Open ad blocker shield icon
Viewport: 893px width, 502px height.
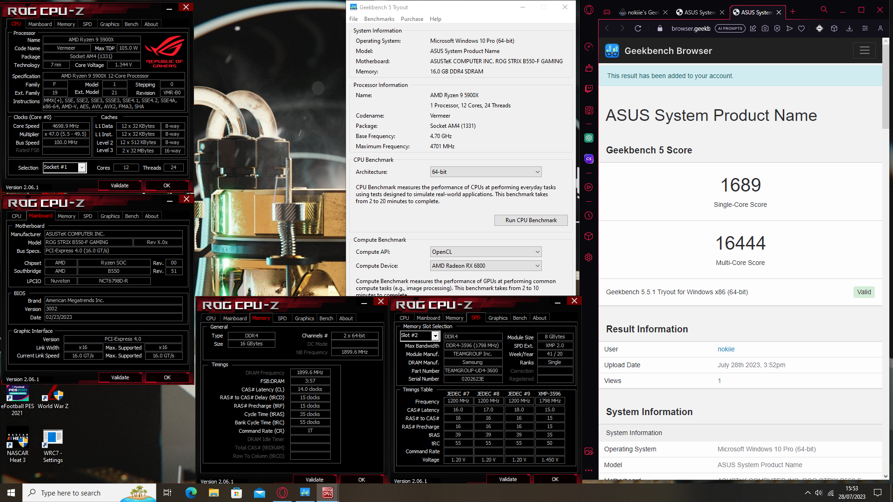(777, 28)
